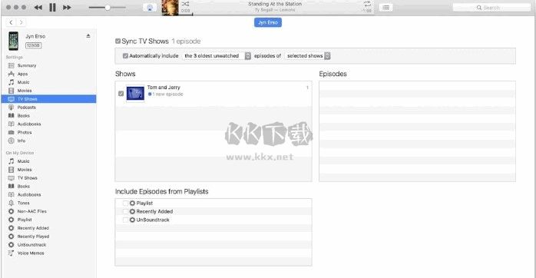Click Tom and Jerry thumbnail
Viewport: 536px width, 278px height.
pos(135,94)
